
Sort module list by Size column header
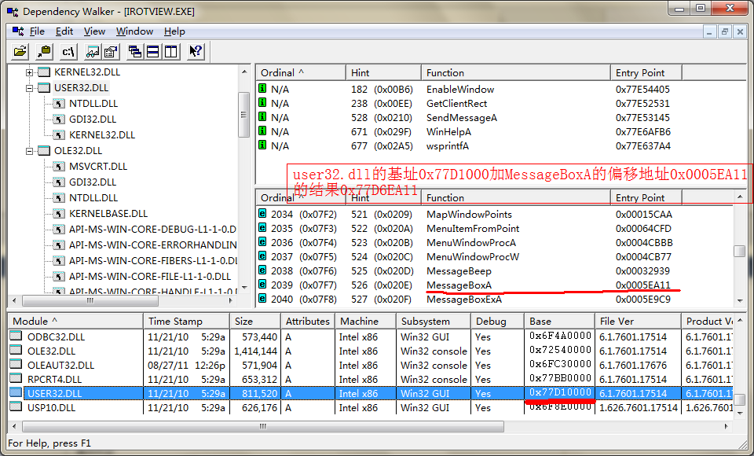pyautogui.click(x=254, y=322)
